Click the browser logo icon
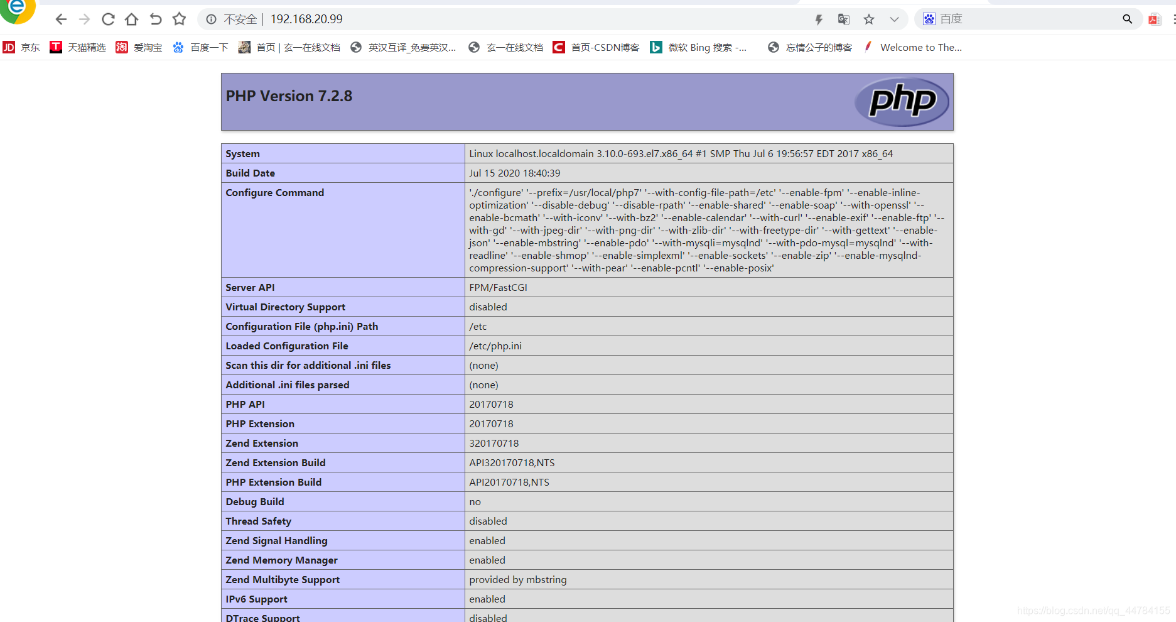 pyautogui.click(x=17, y=11)
